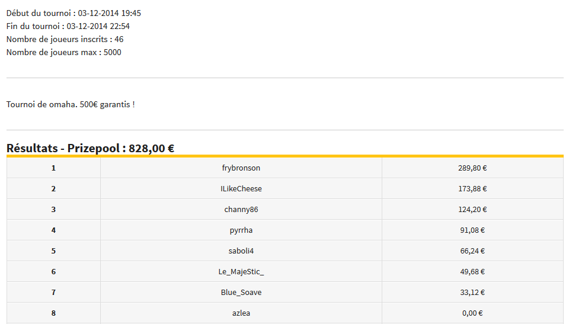This screenshot has width=569, height=324.
Task: Click the 66,24 € prize cell
Action: [472, 251]
